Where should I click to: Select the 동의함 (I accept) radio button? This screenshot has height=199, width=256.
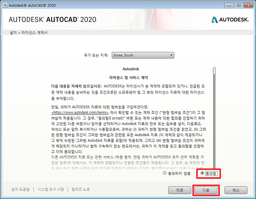(202, 173)
